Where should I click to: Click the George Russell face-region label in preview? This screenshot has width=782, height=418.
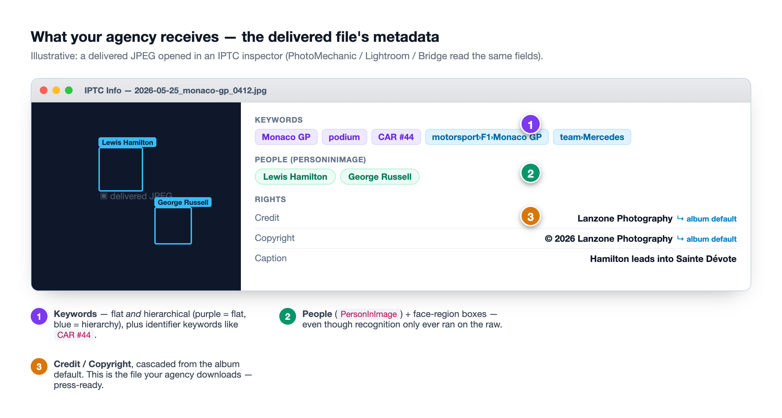(183, 202)
